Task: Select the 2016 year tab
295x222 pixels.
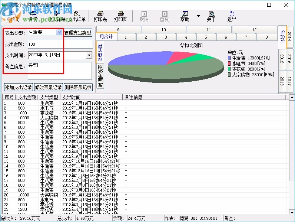Action: (x=290, y=59)
